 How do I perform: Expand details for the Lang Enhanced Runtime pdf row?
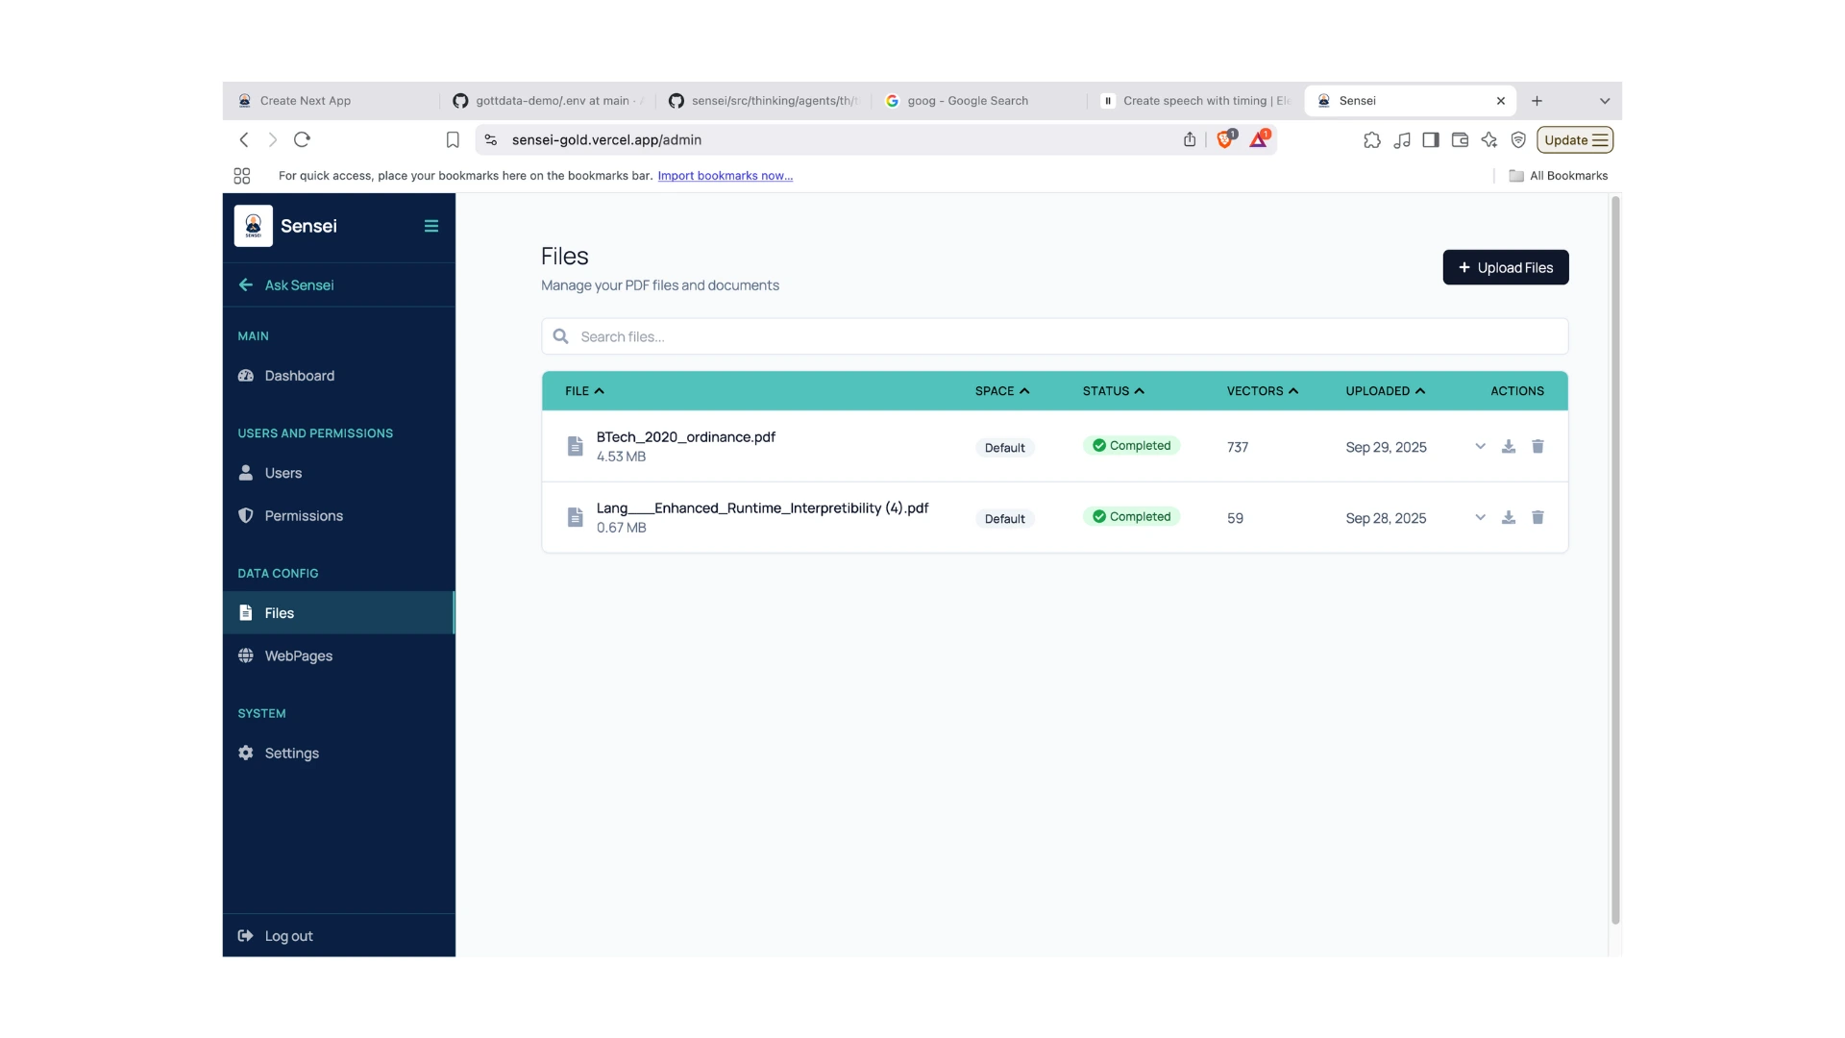pos(1480,517)
